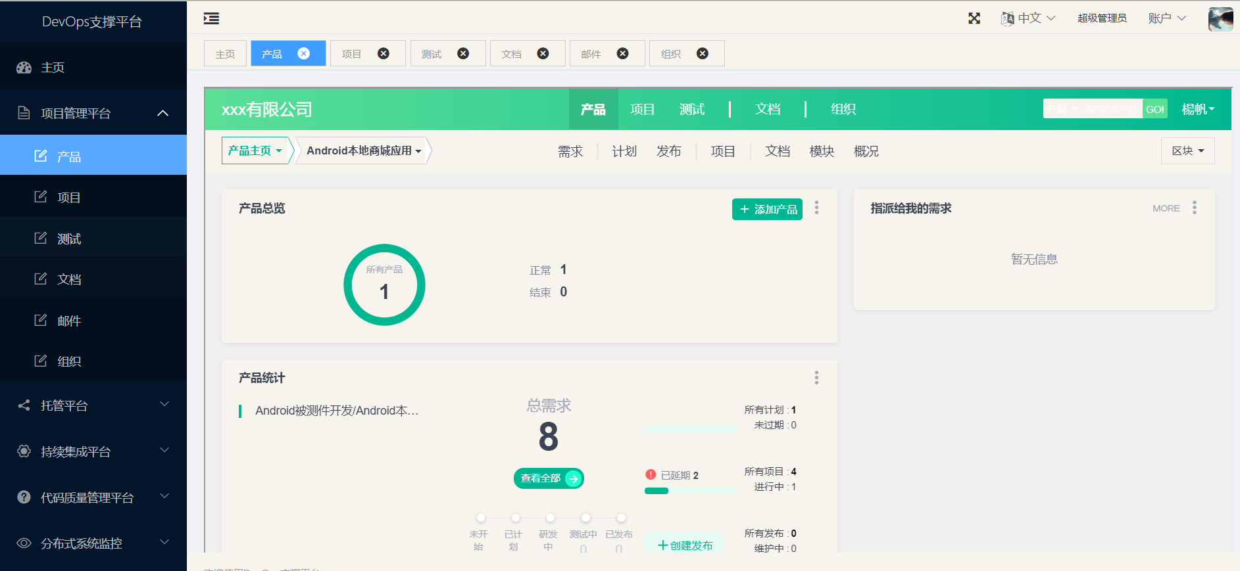
Task: Open the 产品统计 three-dot options menu
Action: pos(816,377)
